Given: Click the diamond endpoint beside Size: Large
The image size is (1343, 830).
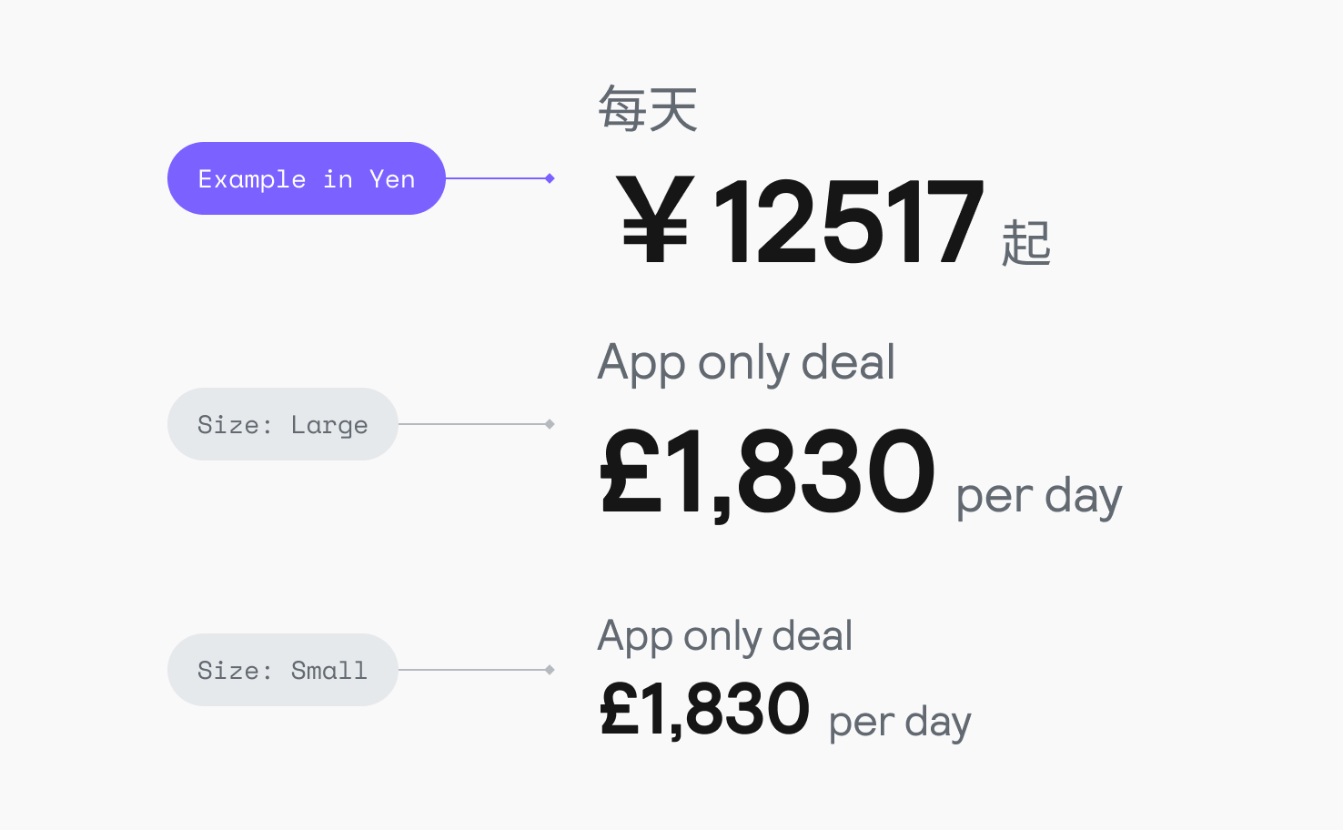Looking at the screenshot, I should pyautogui.click(x=550, y=424).
